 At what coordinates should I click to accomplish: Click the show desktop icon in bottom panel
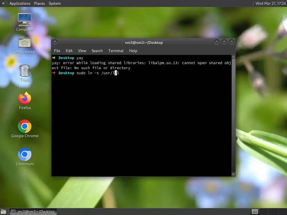pyautogui.click(x=3, y=212)
